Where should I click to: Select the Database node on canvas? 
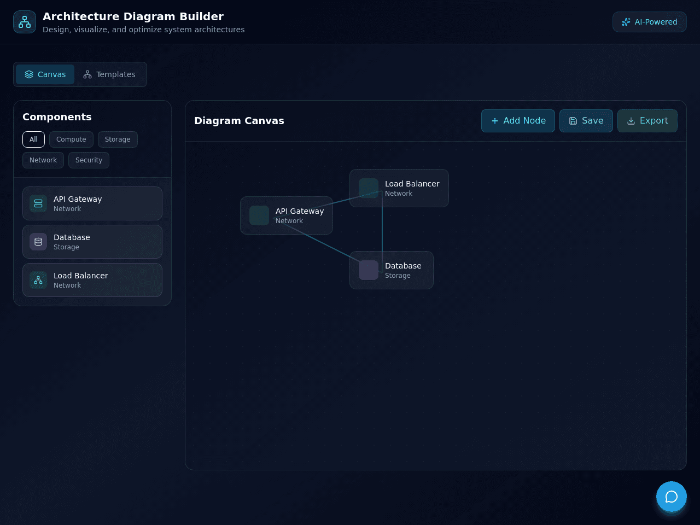pos(392,270)
